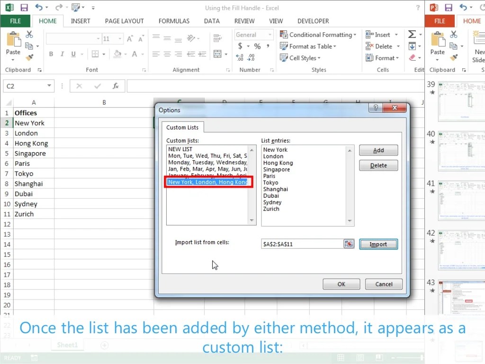Toggle underline formatting
Viewport: 485px width, 364px height.
point(73,54)
